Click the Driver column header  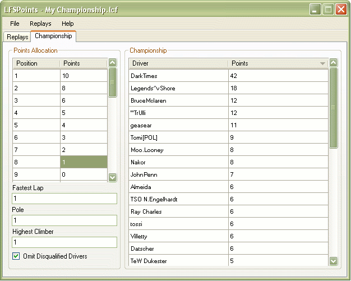point(178,63)
